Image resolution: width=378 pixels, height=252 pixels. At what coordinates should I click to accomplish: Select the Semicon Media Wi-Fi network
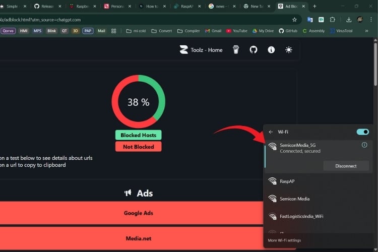[318, 199]
